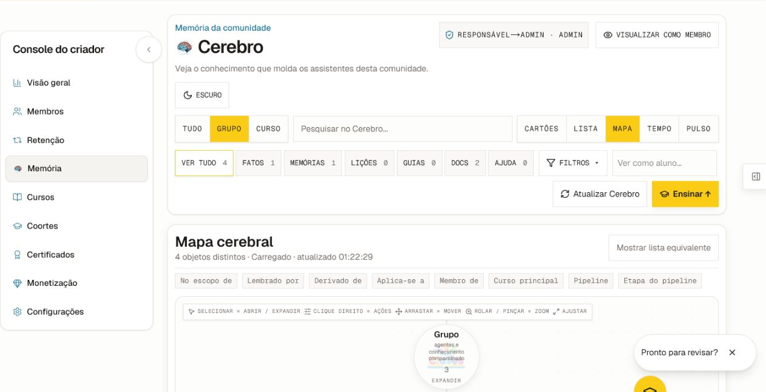Screen dimensions: 766x392
Task: Select the Tudo scope filter
Action: click(192, 129)
